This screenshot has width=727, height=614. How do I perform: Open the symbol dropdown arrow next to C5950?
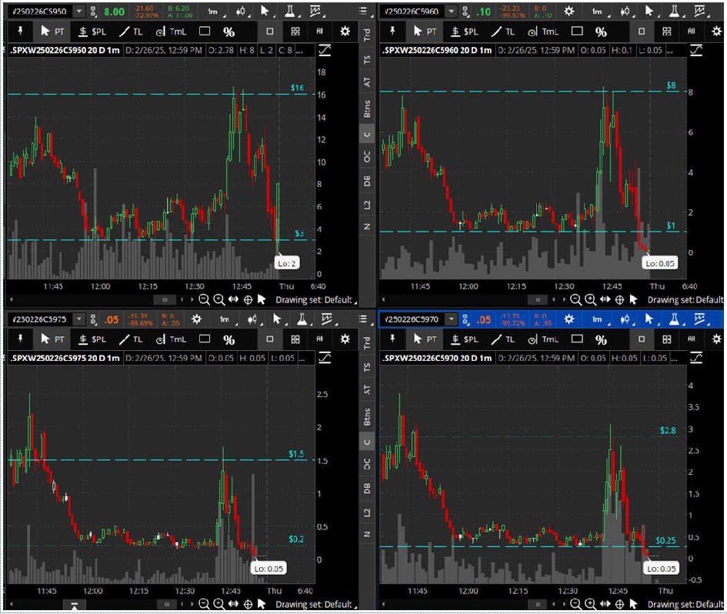(81, 12)
